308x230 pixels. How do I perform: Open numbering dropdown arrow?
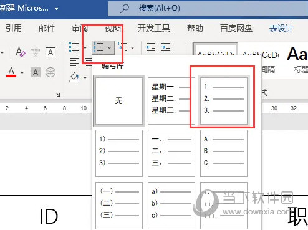coord(109,48)
